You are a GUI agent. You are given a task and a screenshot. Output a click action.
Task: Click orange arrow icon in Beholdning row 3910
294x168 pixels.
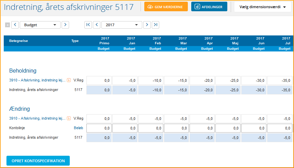[69, 80]
